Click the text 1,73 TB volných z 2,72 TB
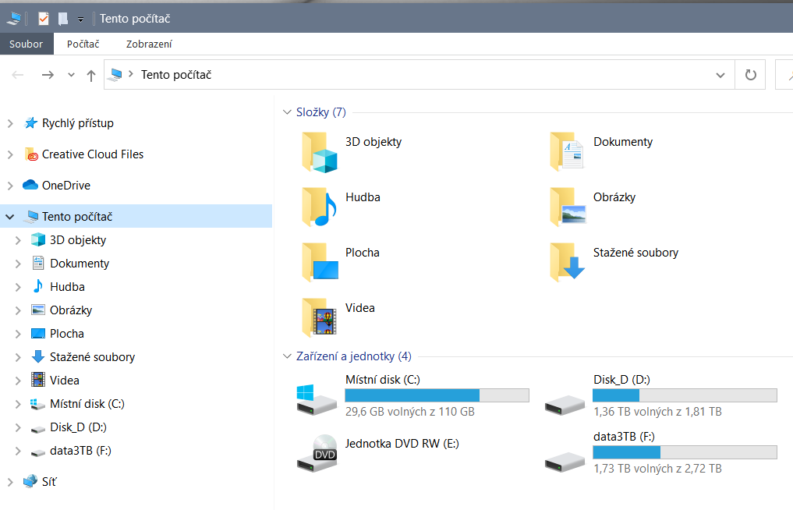The width and height of the screenshot is (793, 510). coord(657,469)
